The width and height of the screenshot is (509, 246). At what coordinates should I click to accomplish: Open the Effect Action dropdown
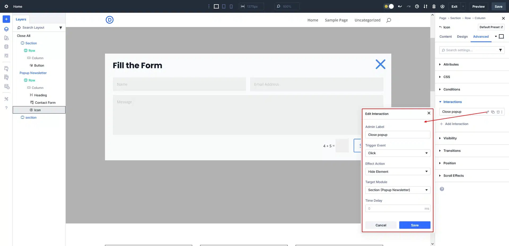point(398,172)
